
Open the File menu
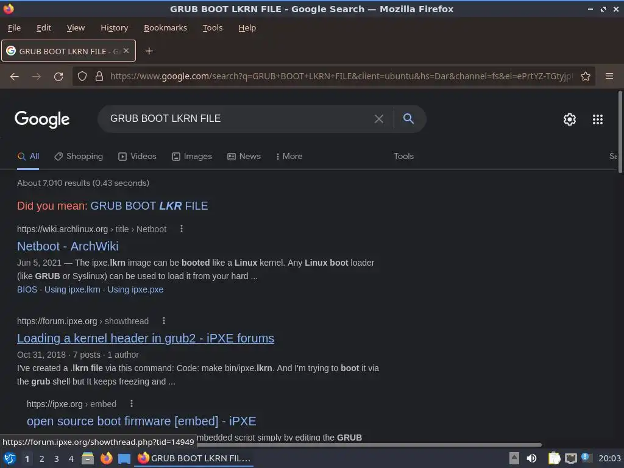(x=14, y=28)
